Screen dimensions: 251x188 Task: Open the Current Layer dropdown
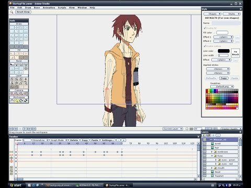173,129
